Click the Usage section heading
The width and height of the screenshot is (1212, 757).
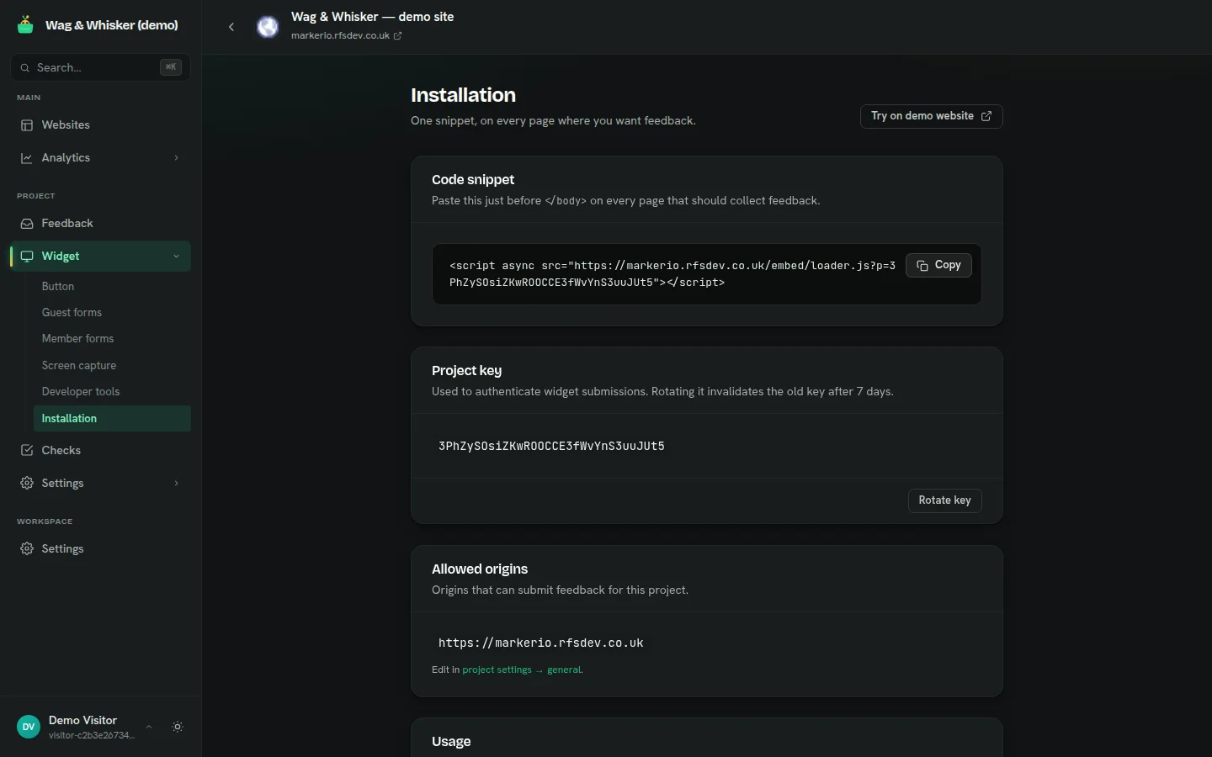coord(451,742)
